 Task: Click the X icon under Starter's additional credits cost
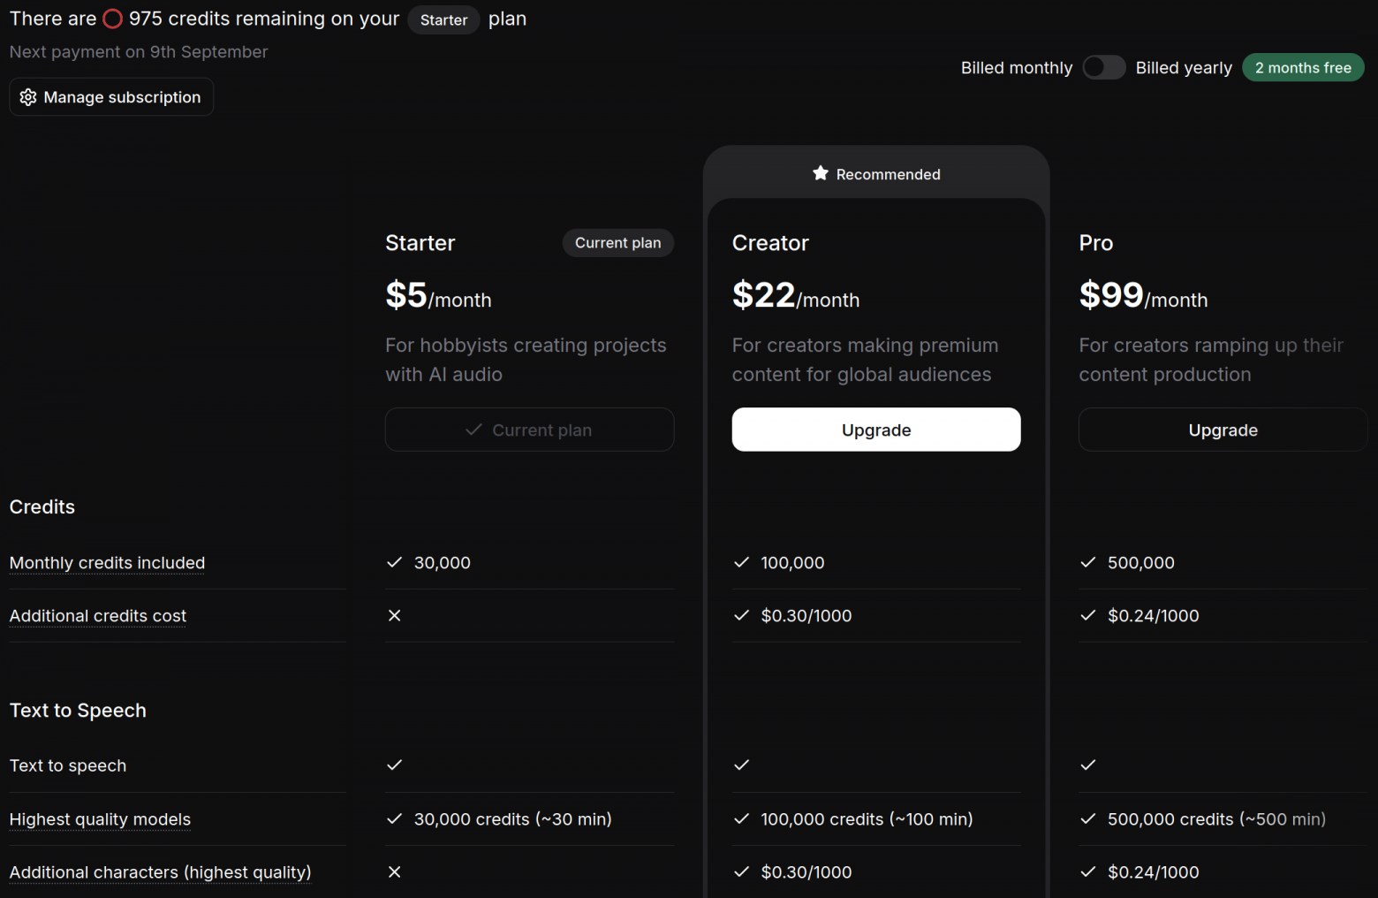coord(394,615)
